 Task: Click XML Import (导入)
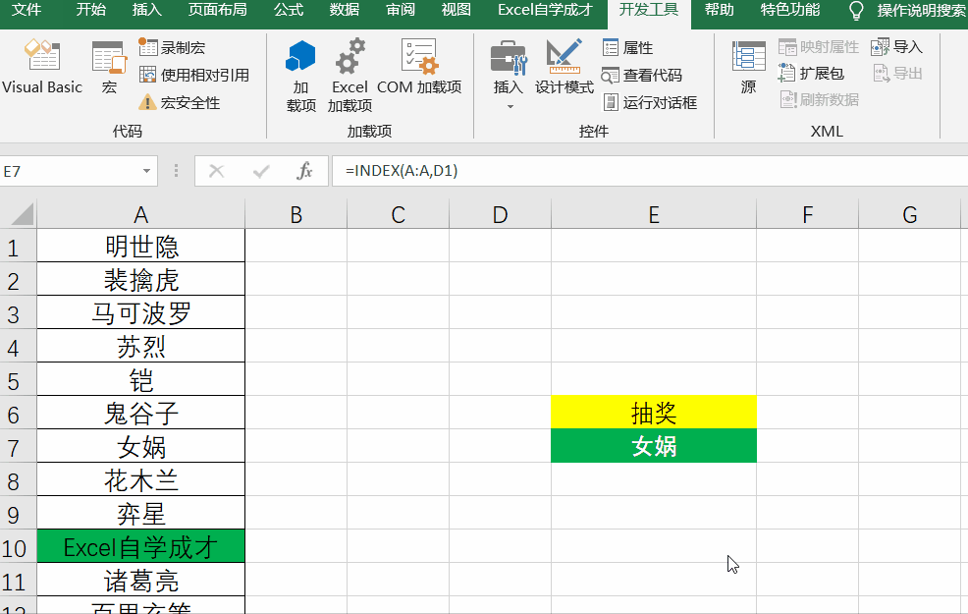(897, 47)
